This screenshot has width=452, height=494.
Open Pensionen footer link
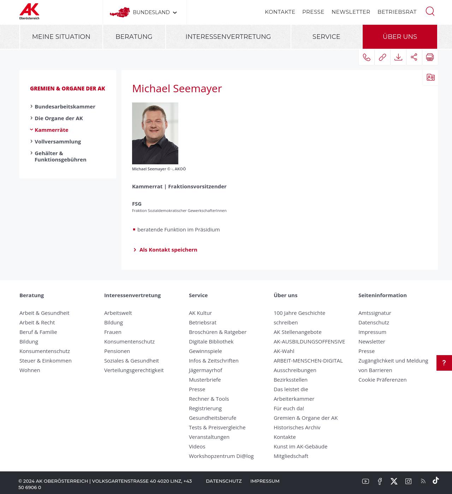[x=117, y=351]
